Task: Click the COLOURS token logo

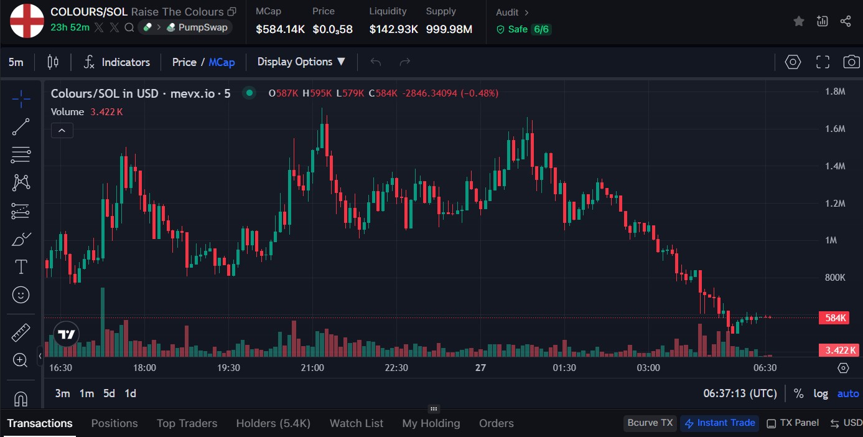Action: click(27, 21)
